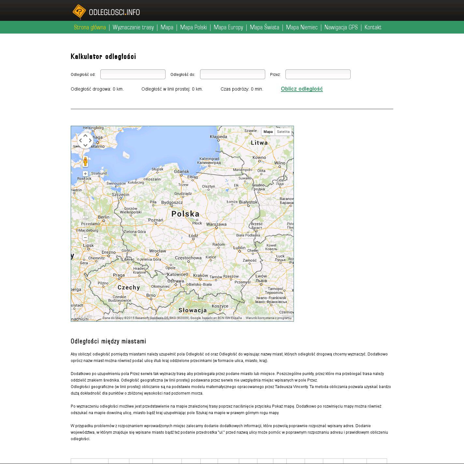Click the Oblicz odległość link

302,89
